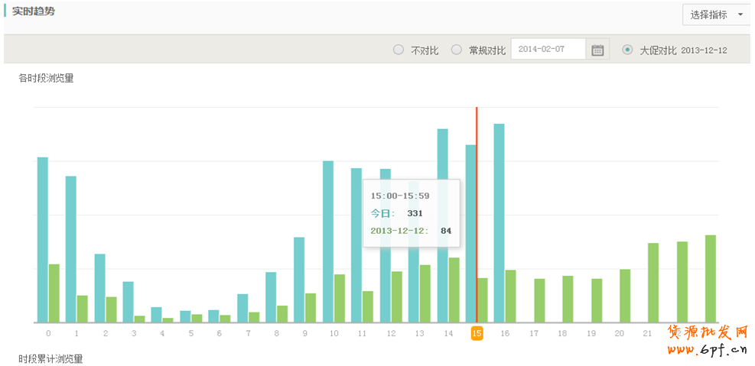Click the hour 9 blue bar
The width and height of the screenshot is (755, 366).
[x=300, y=280]
